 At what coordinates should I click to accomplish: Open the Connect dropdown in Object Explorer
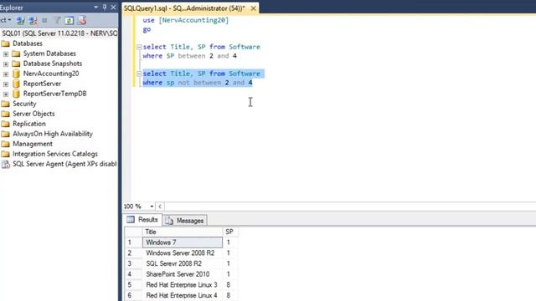6,20
